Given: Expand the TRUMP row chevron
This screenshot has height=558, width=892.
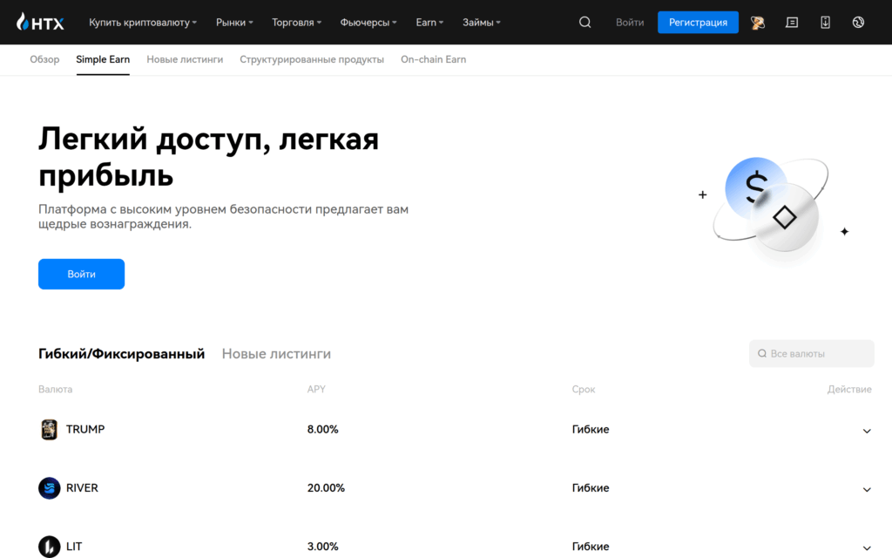Looking at the screenshot, I should point(867,431).
